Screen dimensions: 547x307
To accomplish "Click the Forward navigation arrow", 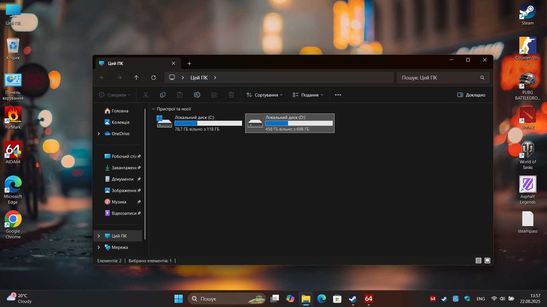I will (119, 77).
